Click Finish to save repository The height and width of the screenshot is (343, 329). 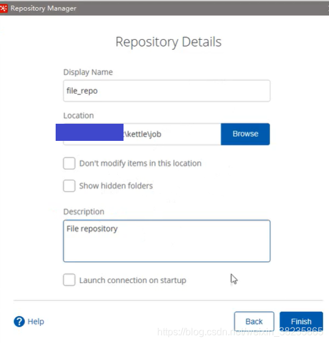[x=301, y=322]
